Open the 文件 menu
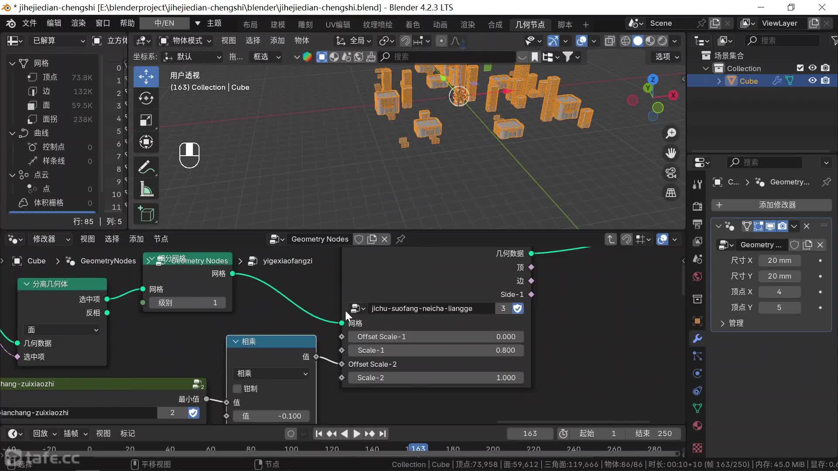838x471 pixels. 29,23
